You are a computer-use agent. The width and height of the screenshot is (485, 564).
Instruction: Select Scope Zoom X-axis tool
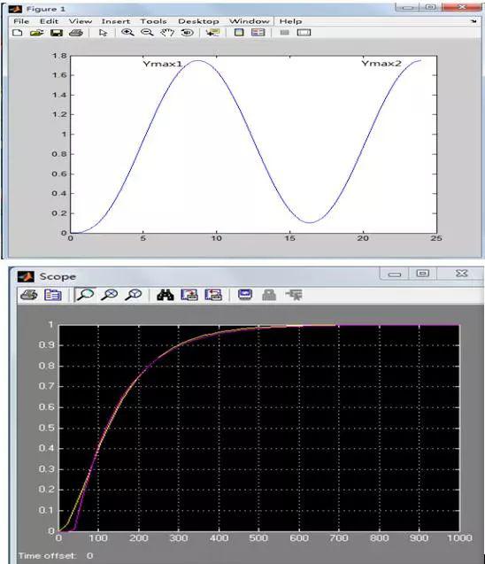[109, 295]
